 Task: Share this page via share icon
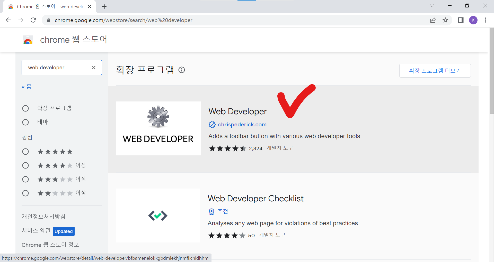(x=433, y=20)
